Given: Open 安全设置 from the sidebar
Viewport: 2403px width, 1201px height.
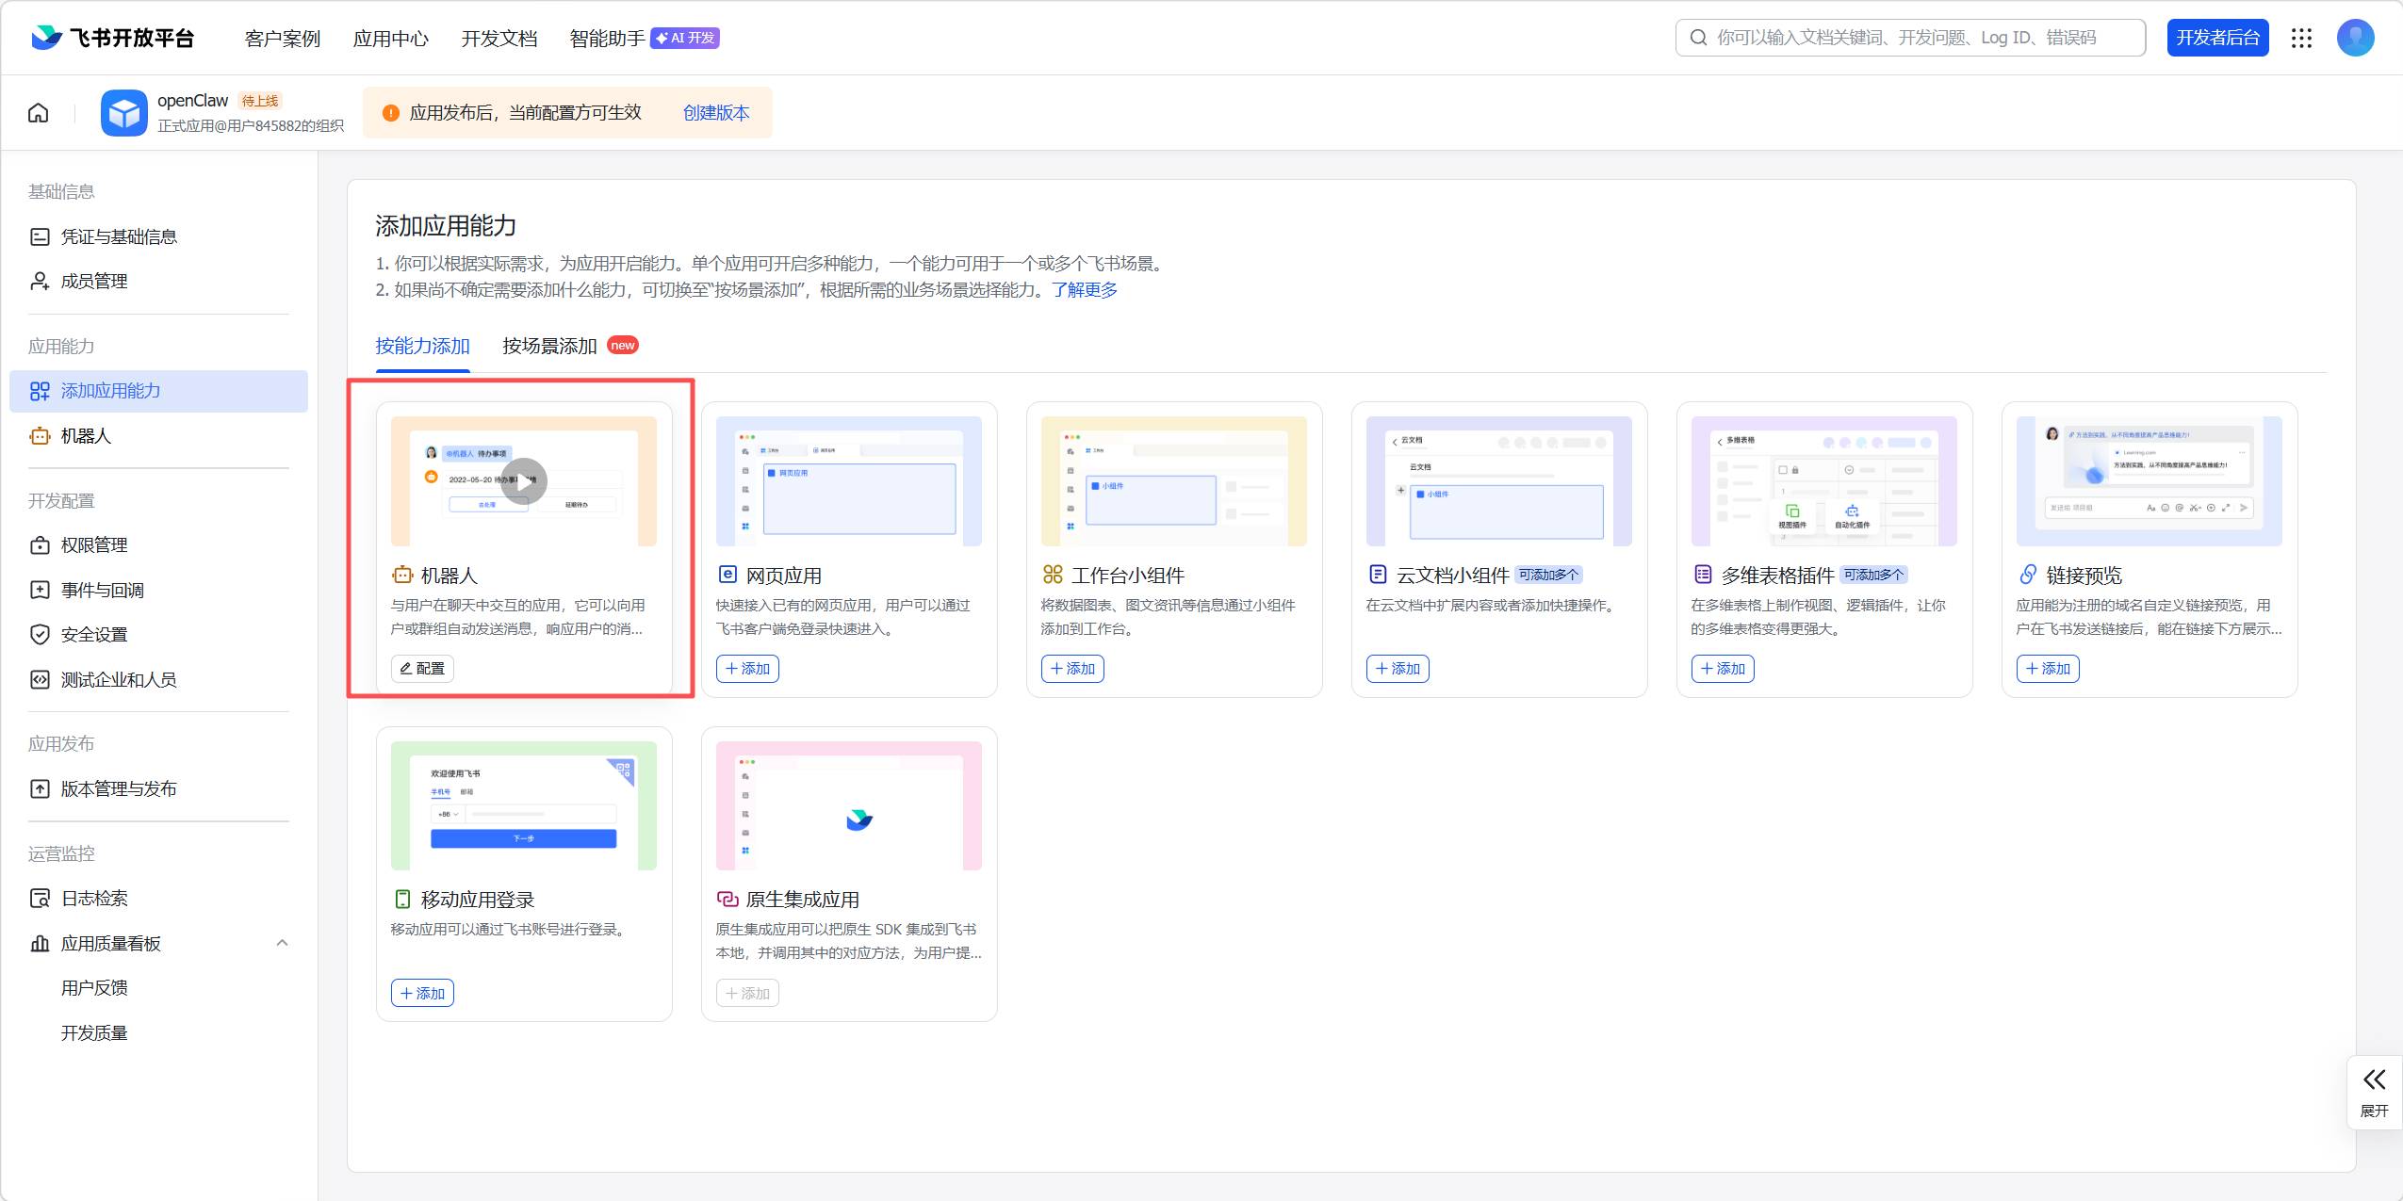Looking at the screenshot, I should tap(94, 635).
